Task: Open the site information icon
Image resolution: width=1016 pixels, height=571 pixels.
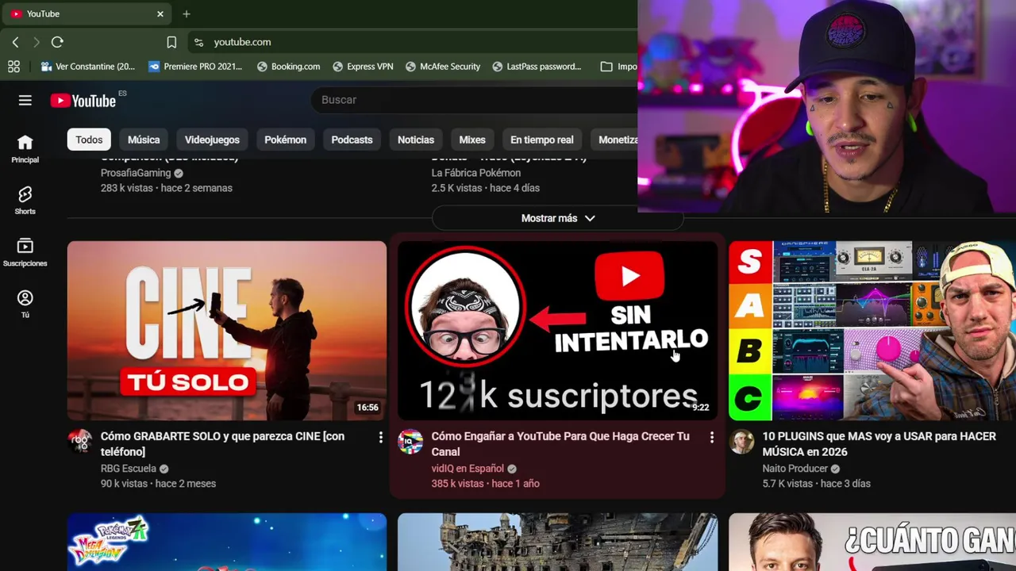Action: pyautogui.click(x=198, y=42)
